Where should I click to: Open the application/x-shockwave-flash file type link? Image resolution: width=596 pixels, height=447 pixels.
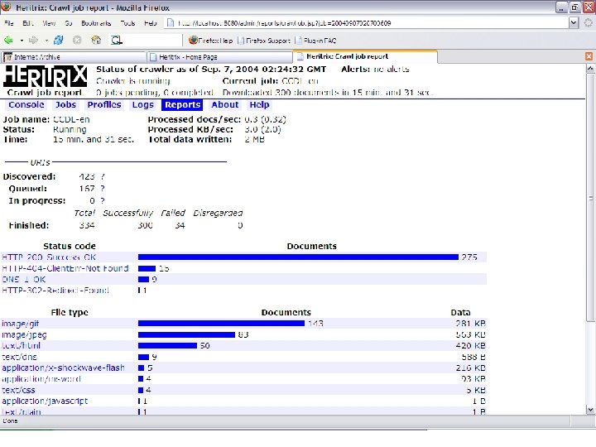coord(63,368)
